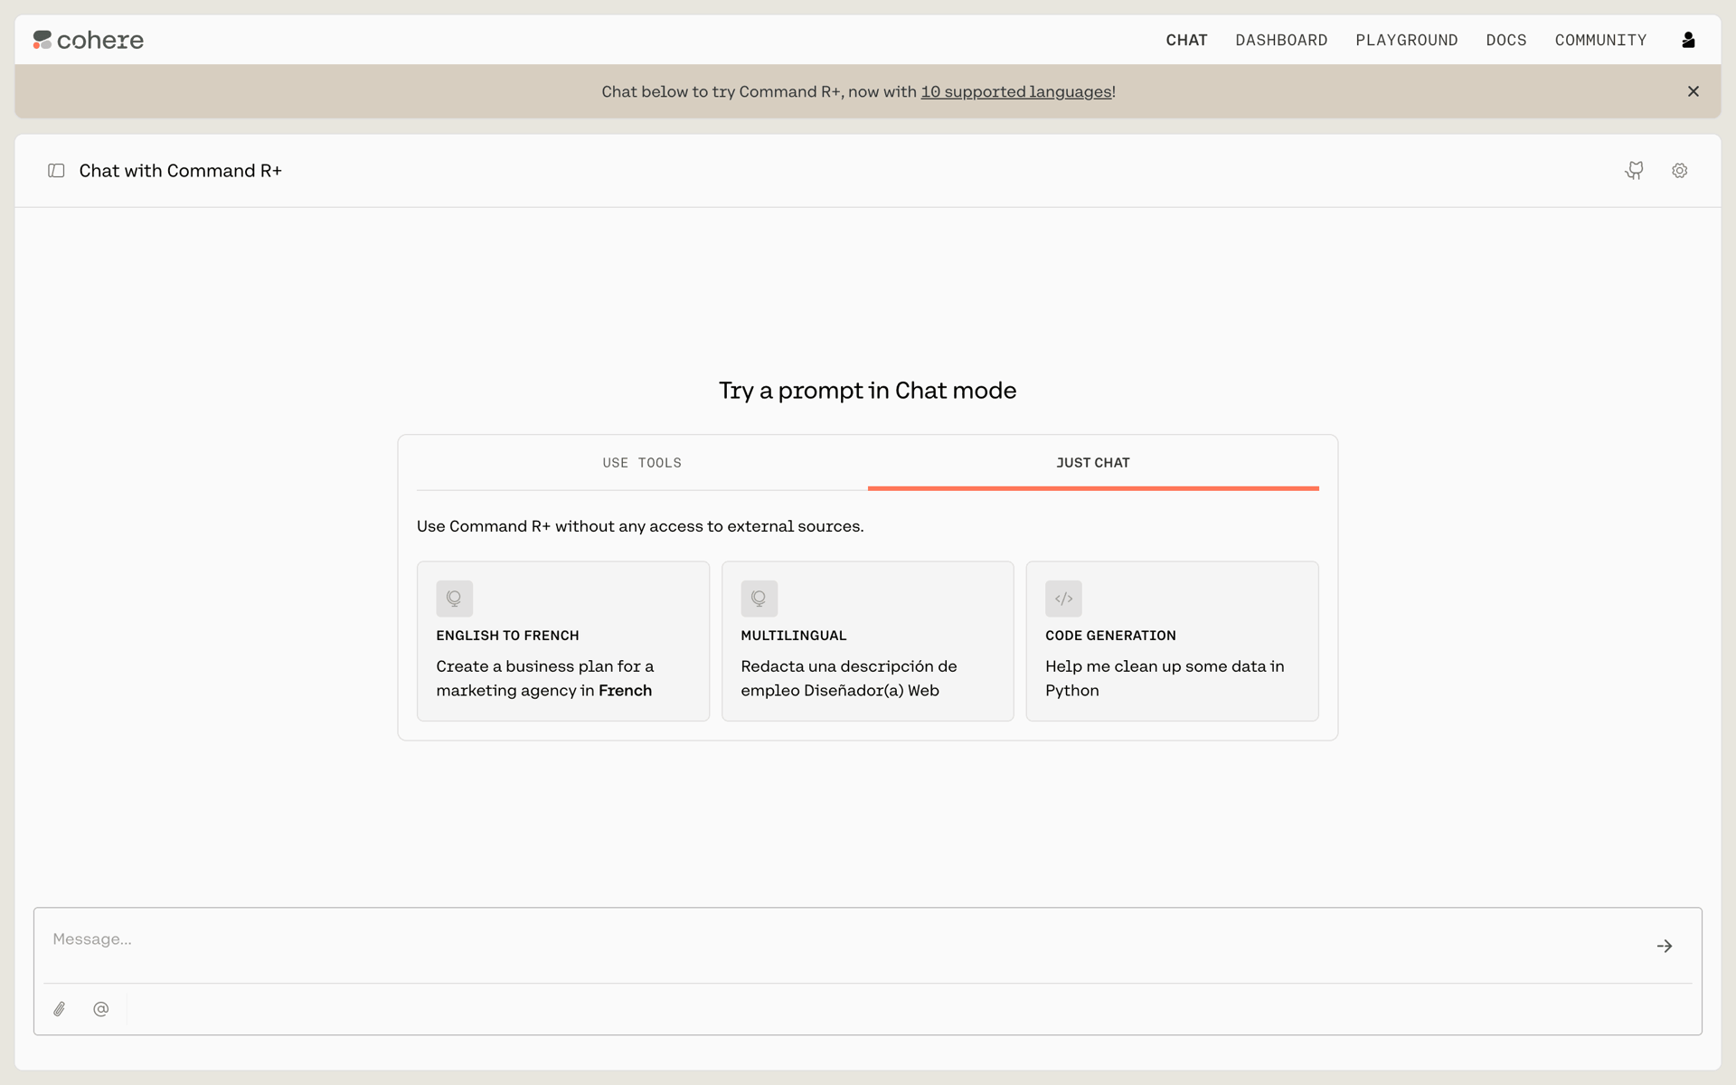The image size is (1736, 1085).
Task: Open the Cohere logo home link
Action: click(89, 40)
